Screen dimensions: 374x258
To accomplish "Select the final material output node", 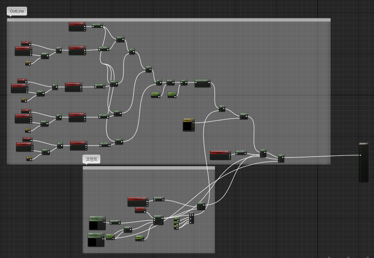I will [x=364, y=162].
